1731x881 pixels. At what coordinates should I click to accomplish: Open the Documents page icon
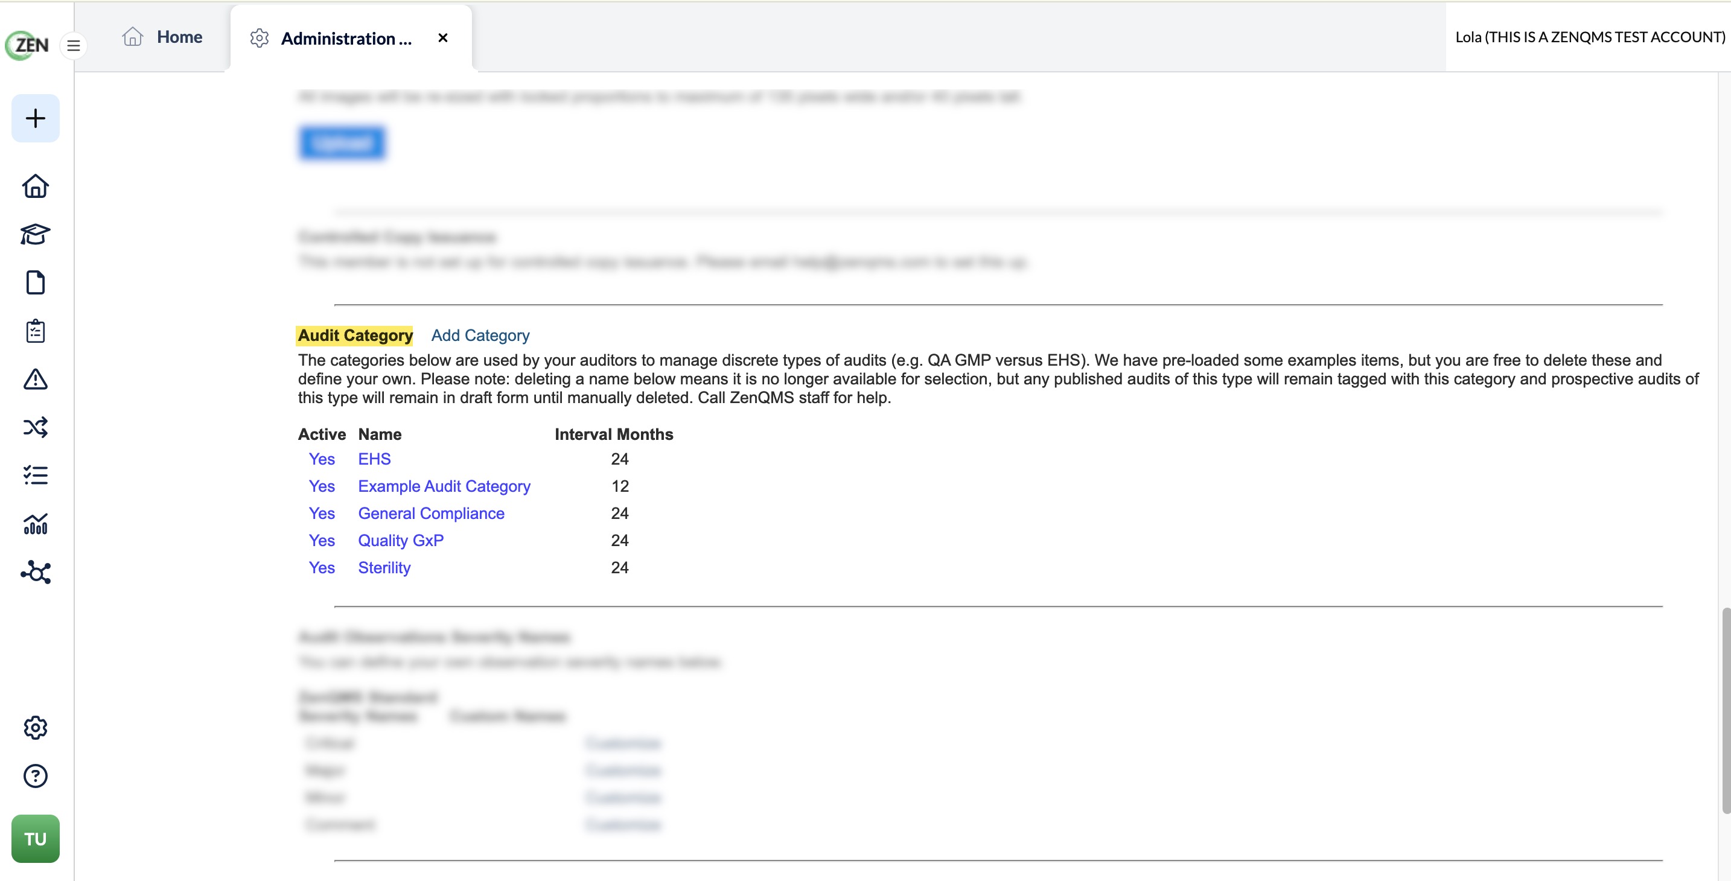click(36, 283)
